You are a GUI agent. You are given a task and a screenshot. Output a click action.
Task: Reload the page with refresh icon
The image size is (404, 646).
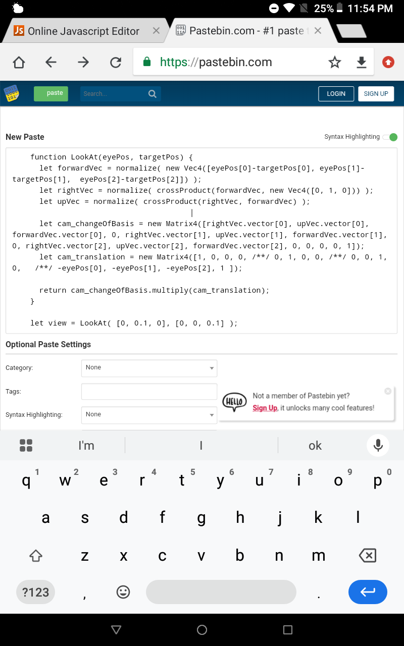tap(116, 62)
